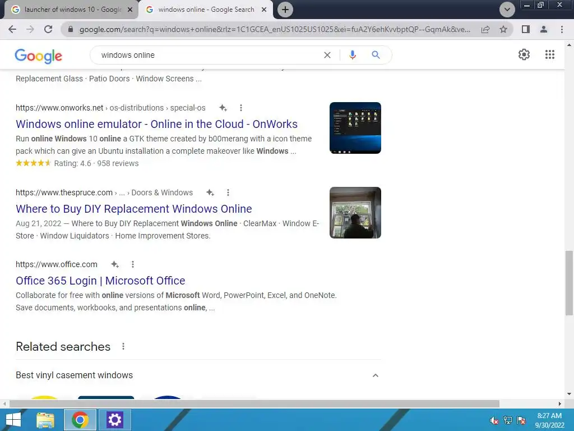Image resolution: width=574 pixels, height=431 pixels.
Task: Open the three-dot menu for office.com result
Action: (x=132, y=264)
